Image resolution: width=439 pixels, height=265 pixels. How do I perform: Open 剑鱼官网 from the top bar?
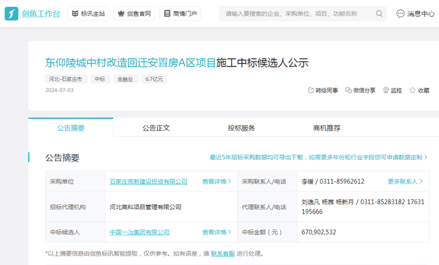[x=133, y=13]
